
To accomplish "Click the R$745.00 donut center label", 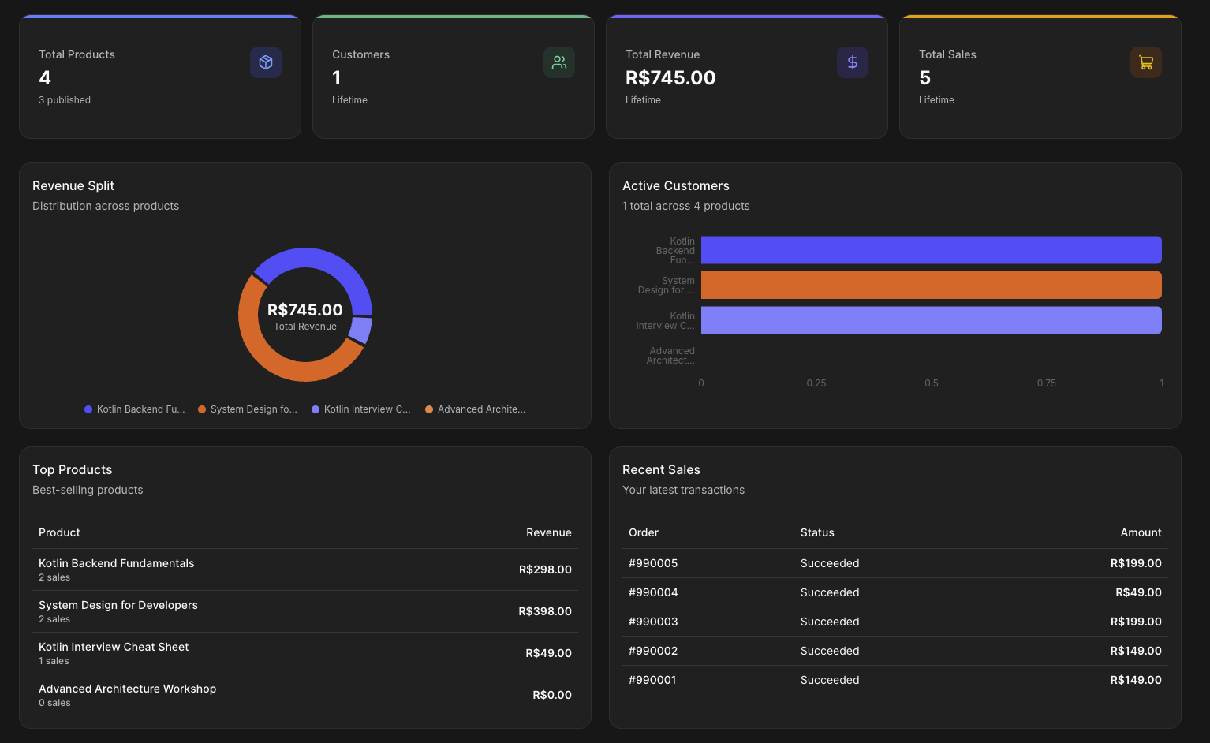I will 305,310.
